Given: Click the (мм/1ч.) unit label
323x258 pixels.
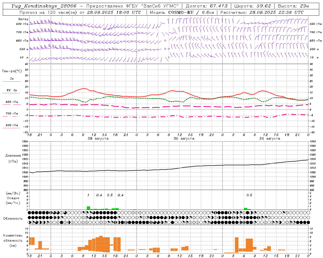Looking at the screenshot, I should coord(13,203).
